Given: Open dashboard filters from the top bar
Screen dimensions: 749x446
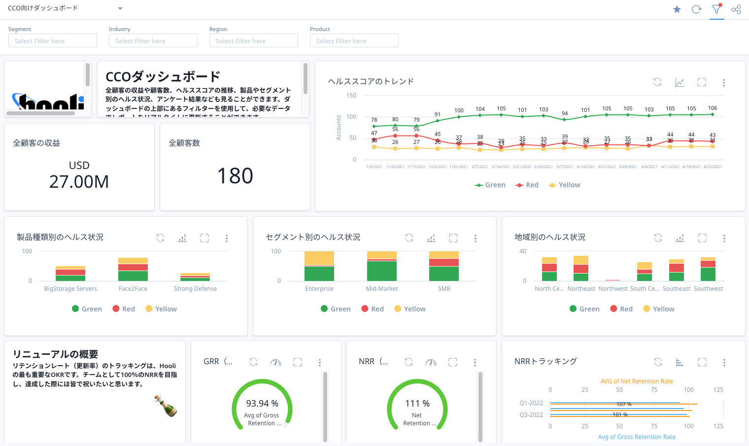Looking at the screenshot, I should [716, 9].
